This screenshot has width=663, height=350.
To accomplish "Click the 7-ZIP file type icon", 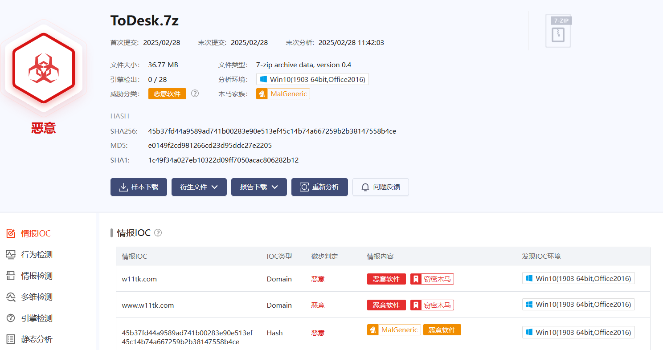I will 558,31.
